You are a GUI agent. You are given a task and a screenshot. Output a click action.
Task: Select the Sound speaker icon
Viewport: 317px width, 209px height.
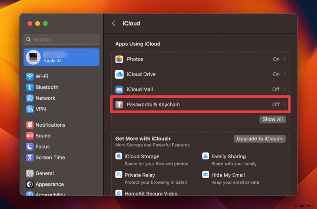(x=30, y=136)
